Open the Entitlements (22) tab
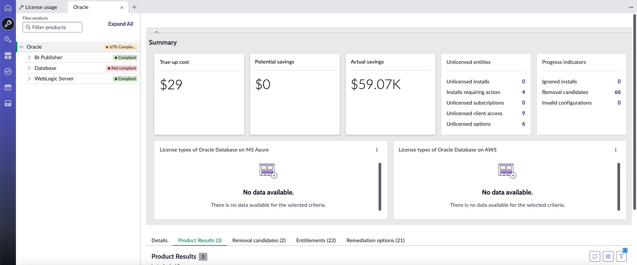637x265 pixels. 316,241
